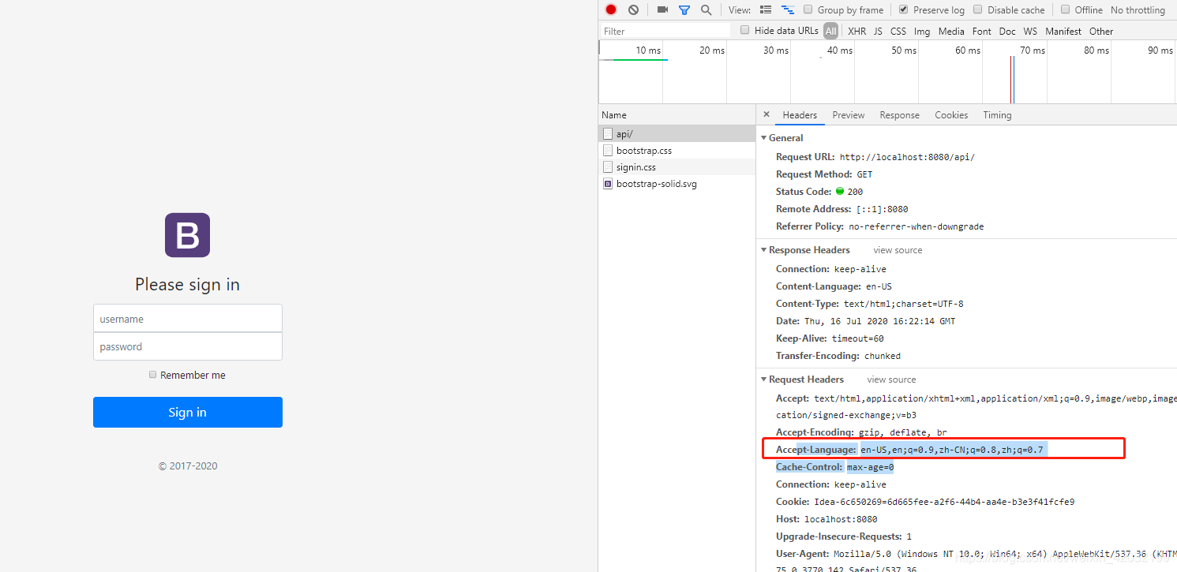The height and width of the screenshot is (572, 1177).
Task: Switch to large request rows view
Action: tap(766, 9)
